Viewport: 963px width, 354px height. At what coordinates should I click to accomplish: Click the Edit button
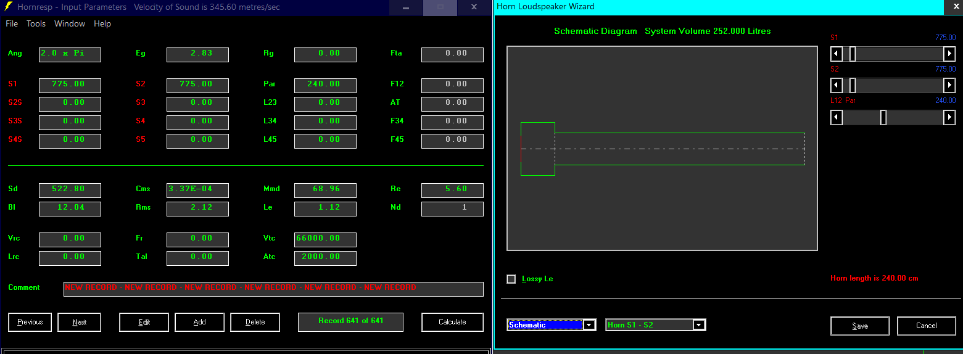click(144, 322)
